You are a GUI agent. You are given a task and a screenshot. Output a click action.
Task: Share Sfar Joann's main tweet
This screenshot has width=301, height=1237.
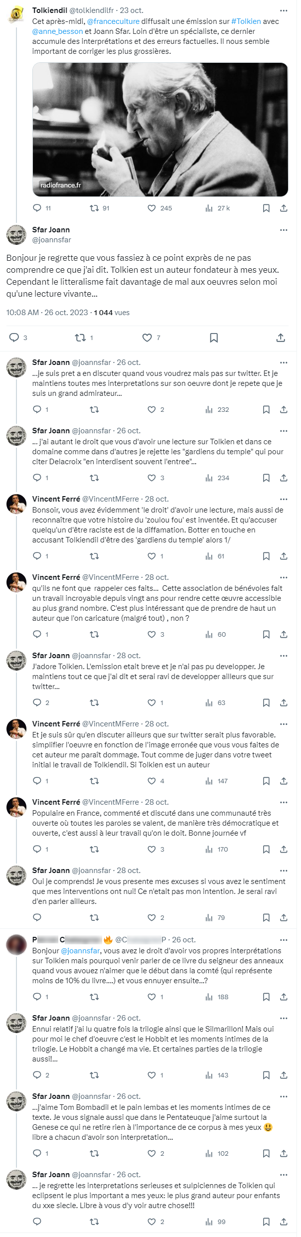(281, 338)
